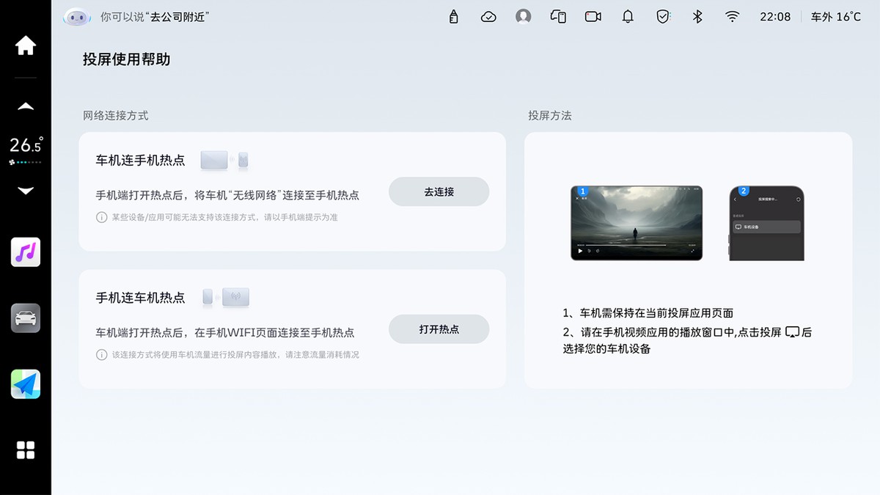The height and width of the screenshot is (495, 880).
Task: Toggle Bluetooth from the status bar
Action: point(697,17)
